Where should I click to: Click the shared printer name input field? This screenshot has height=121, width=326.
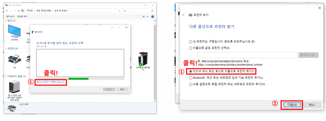click(247, 55)
